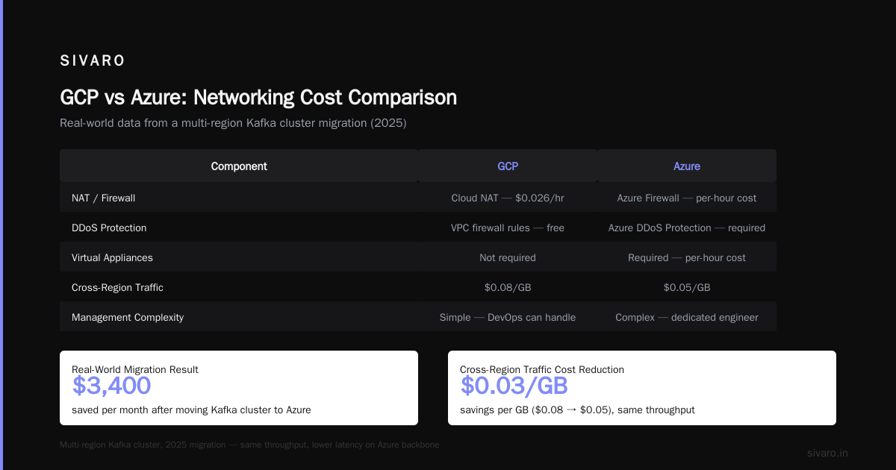The image size is (896, 470).
Task: Click the Complex — dedicated engineer cell
Action: click(687, 318)
